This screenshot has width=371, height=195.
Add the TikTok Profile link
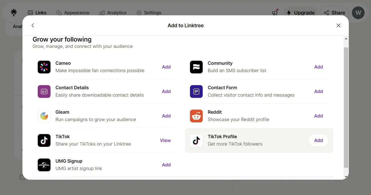[318, 140]
